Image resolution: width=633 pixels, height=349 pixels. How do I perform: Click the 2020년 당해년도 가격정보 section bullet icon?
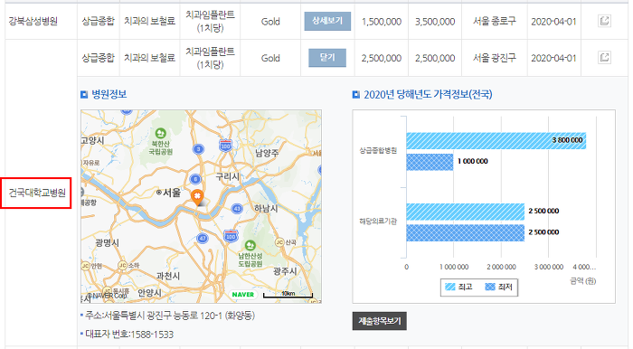355,94
